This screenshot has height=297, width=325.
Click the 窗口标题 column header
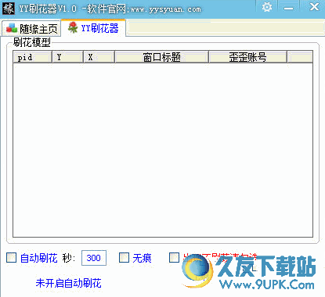point(162,57)
